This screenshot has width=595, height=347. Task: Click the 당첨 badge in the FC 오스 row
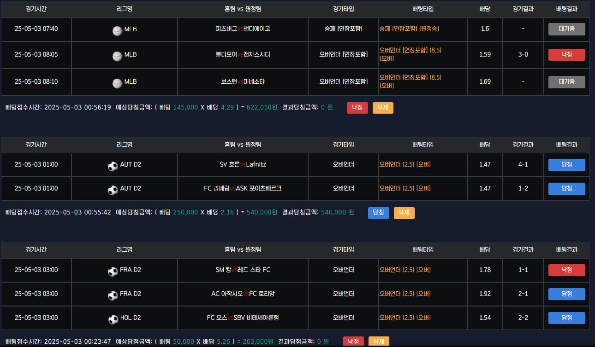pos(566,318)
